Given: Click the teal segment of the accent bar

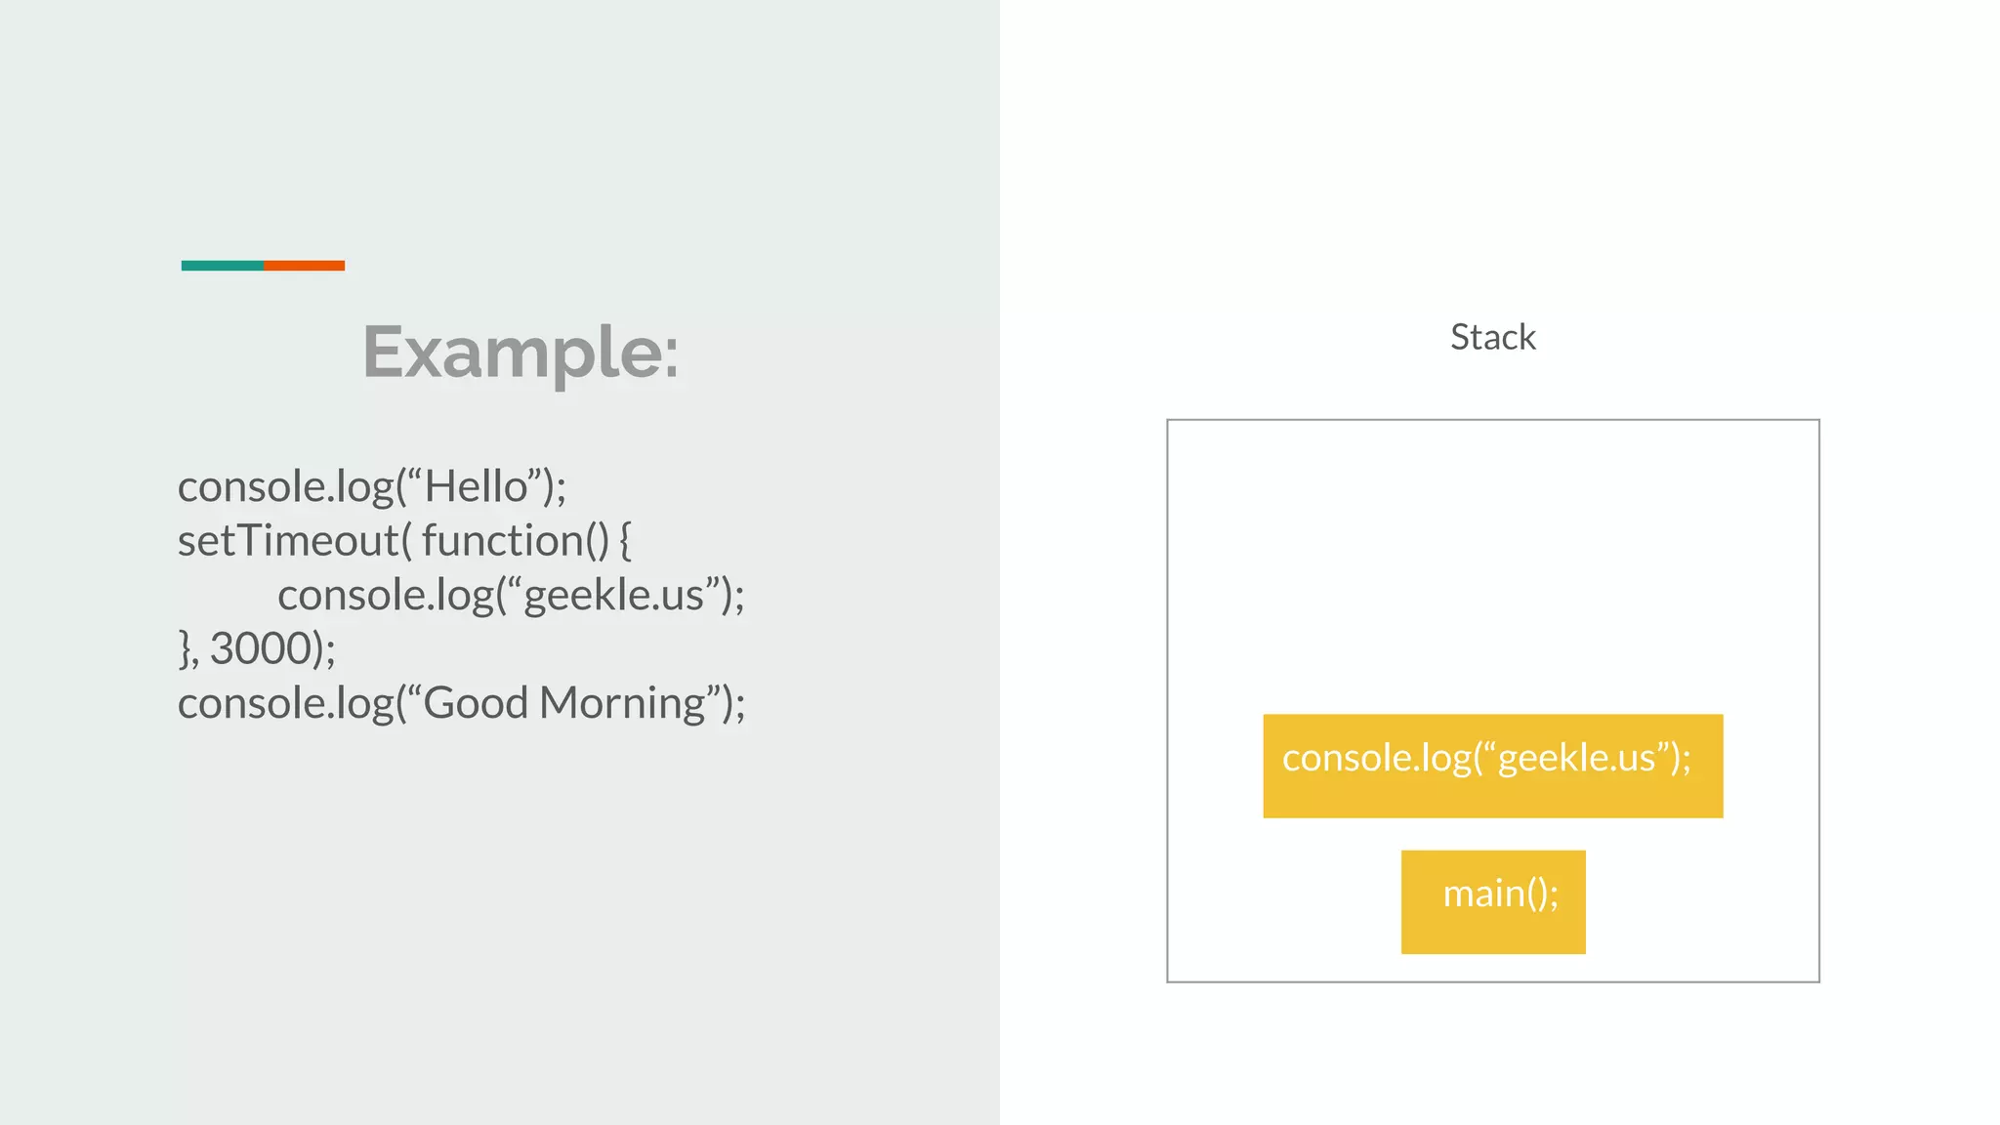Looking at the screenshot, I should pos(222,266).
